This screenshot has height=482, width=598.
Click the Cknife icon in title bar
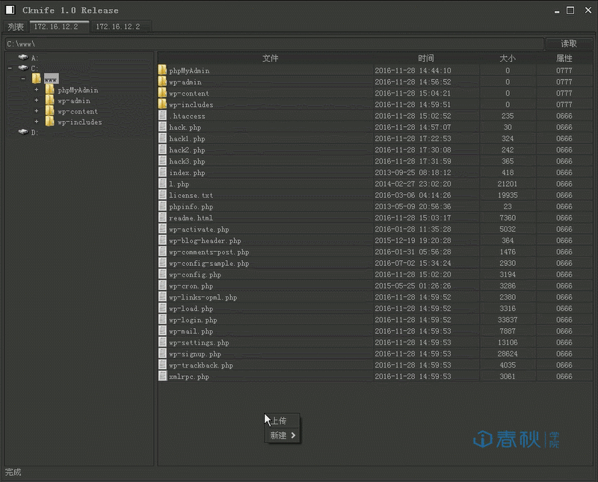9,10
